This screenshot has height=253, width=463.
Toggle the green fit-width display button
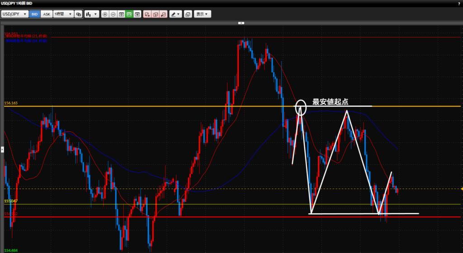tap(129, 14)
